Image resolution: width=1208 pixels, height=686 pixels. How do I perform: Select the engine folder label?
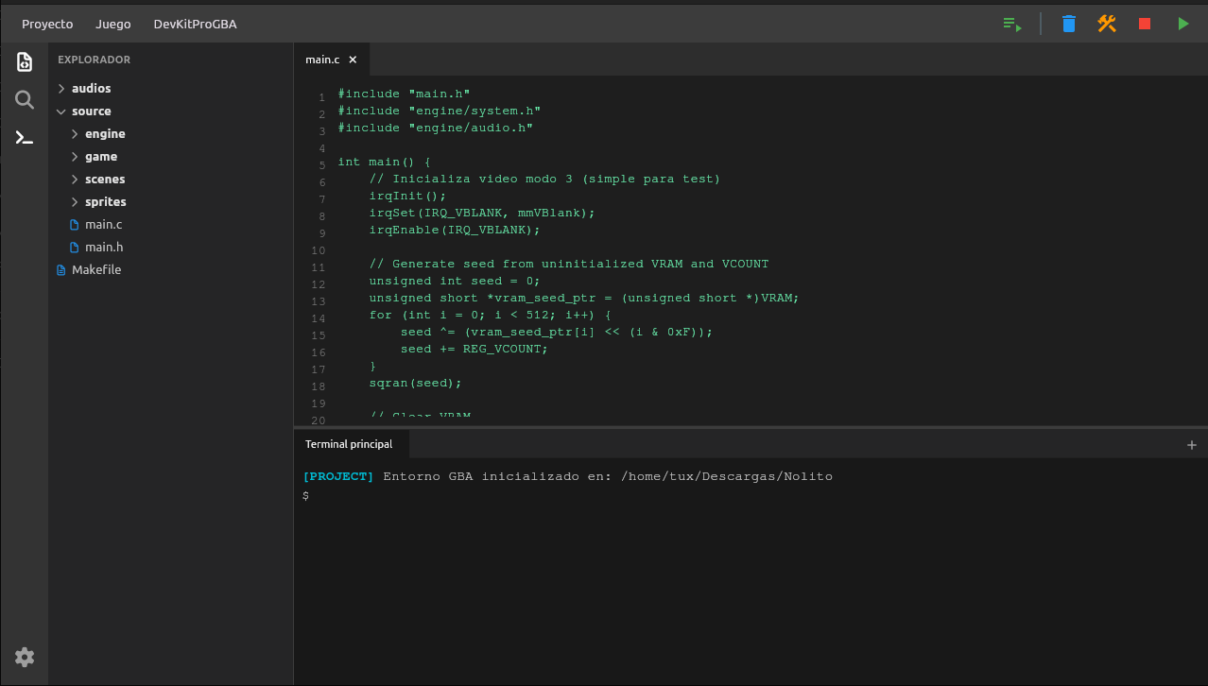pyautogui.click(x=105, y=134)
